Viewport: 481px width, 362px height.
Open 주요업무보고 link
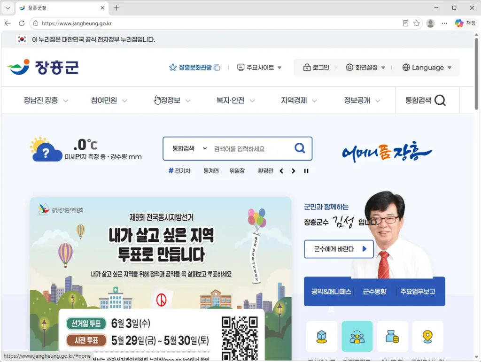418,292
